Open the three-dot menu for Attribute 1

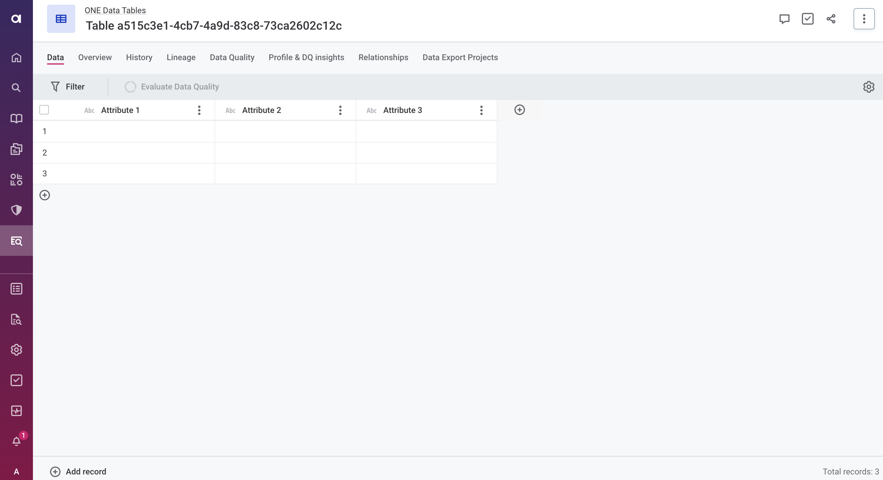[199, 110]
